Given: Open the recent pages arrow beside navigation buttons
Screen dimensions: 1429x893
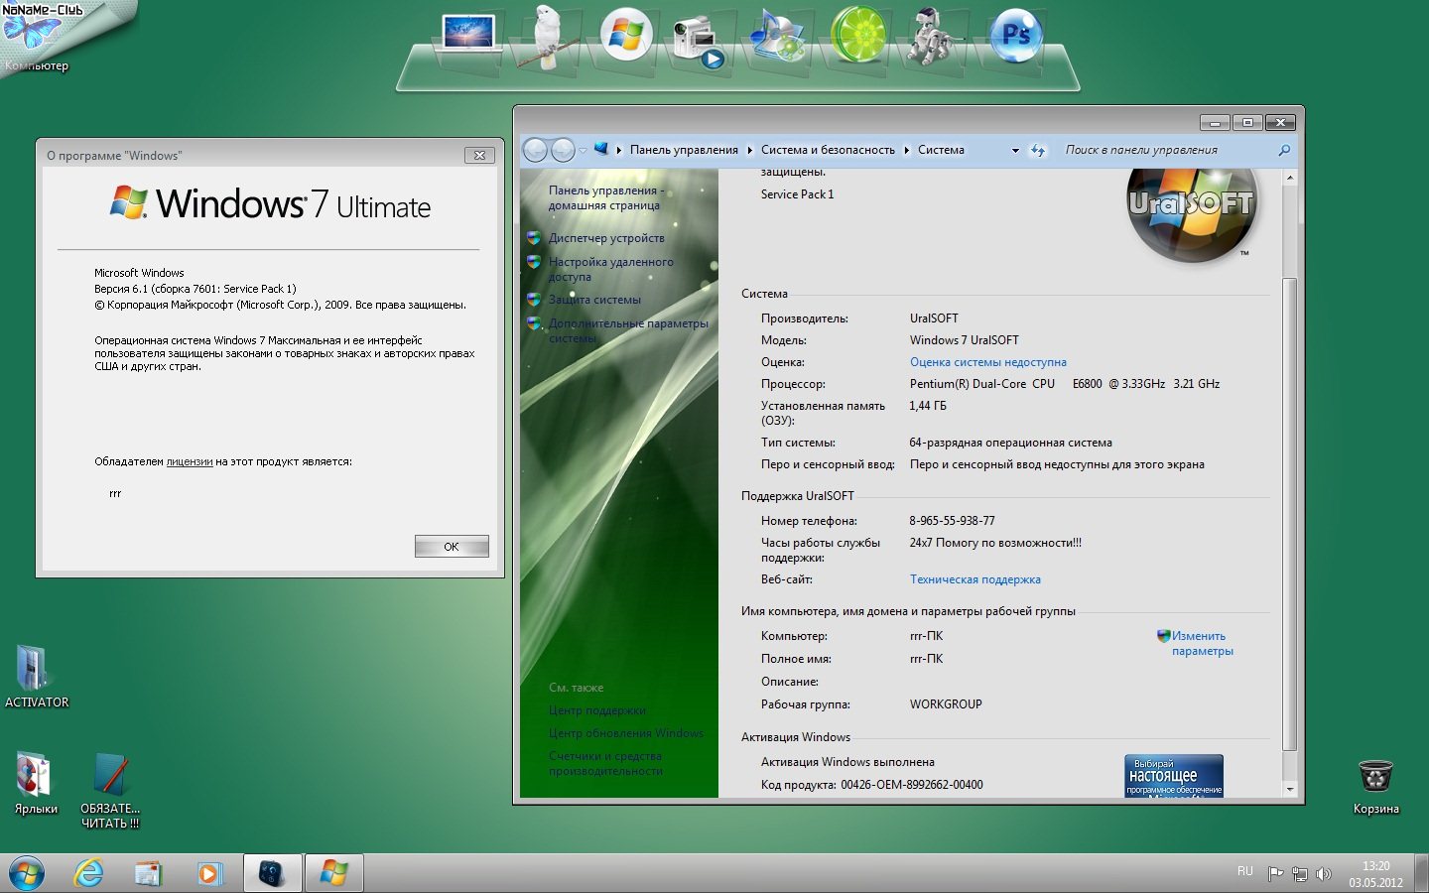Looking at the screenshot, I should tap(583, 151).
